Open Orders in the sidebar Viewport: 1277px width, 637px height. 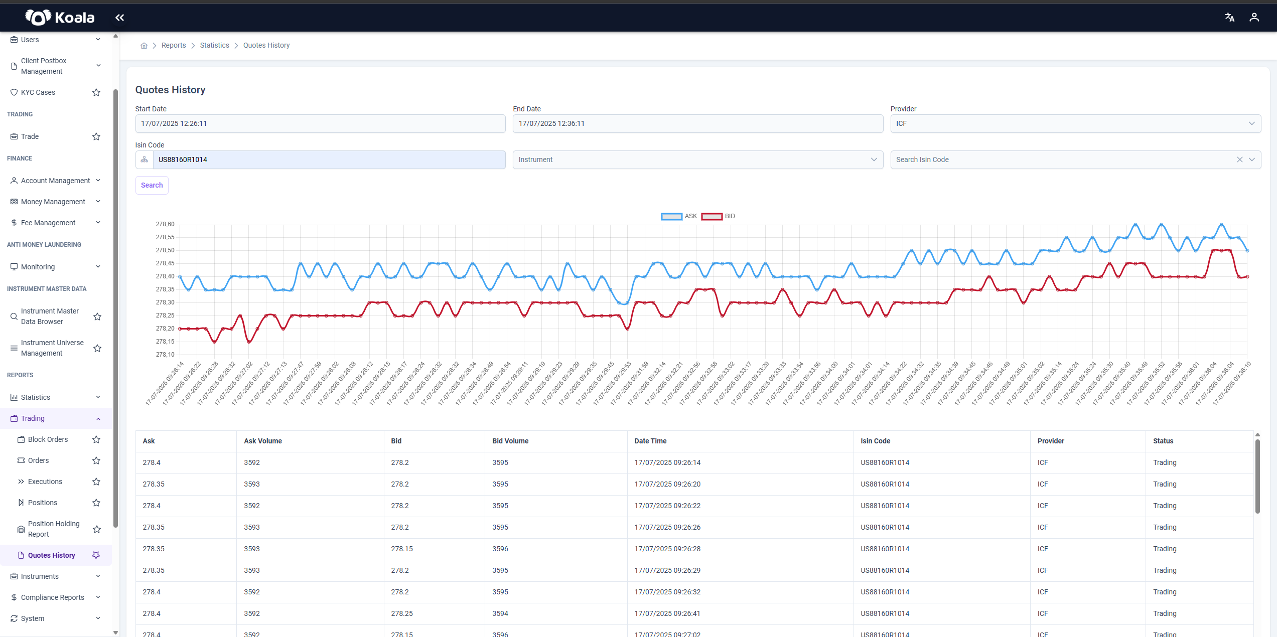pyautogui.click(x=38, y=460)
